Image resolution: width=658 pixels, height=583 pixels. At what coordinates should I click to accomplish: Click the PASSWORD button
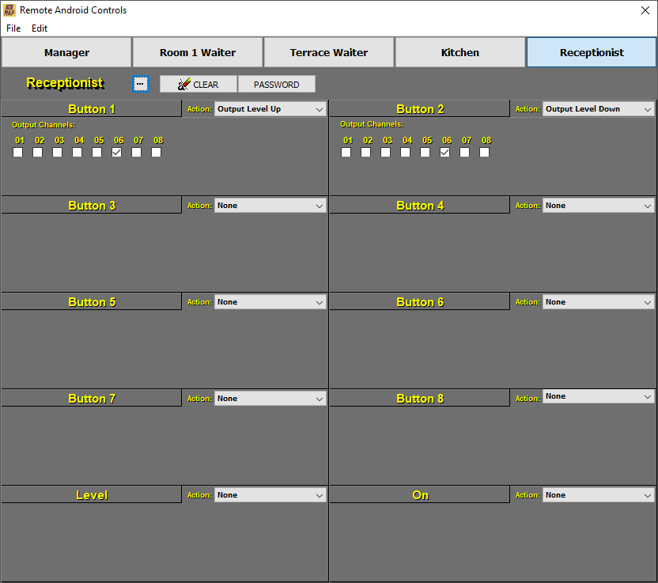tap(278, 84)
